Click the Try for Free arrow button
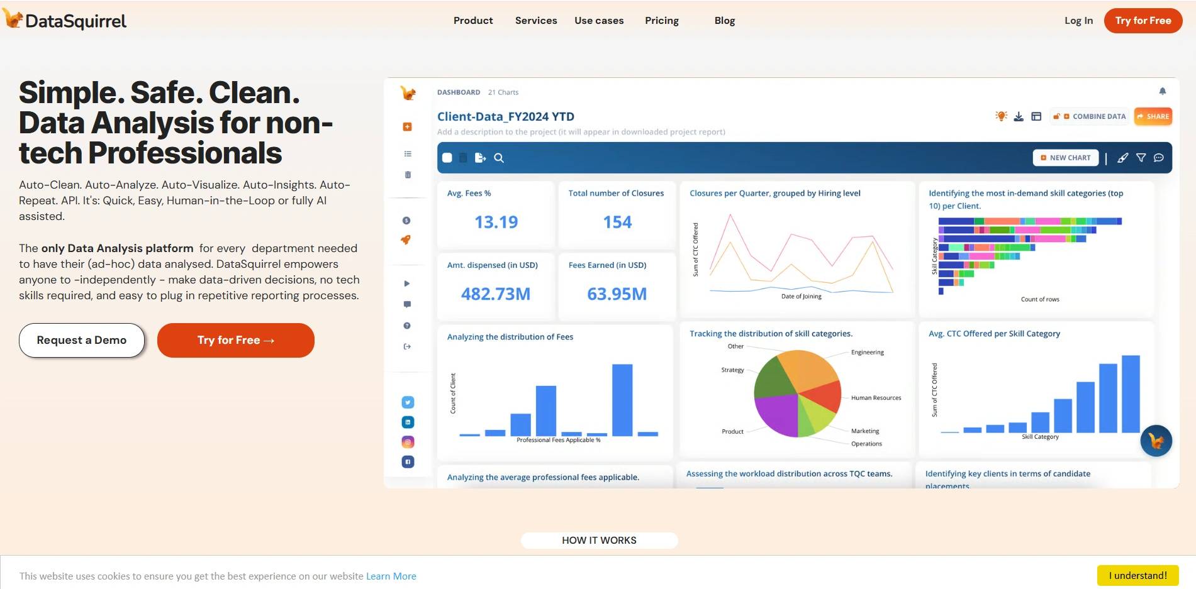1196x589 pixels. 236,340
